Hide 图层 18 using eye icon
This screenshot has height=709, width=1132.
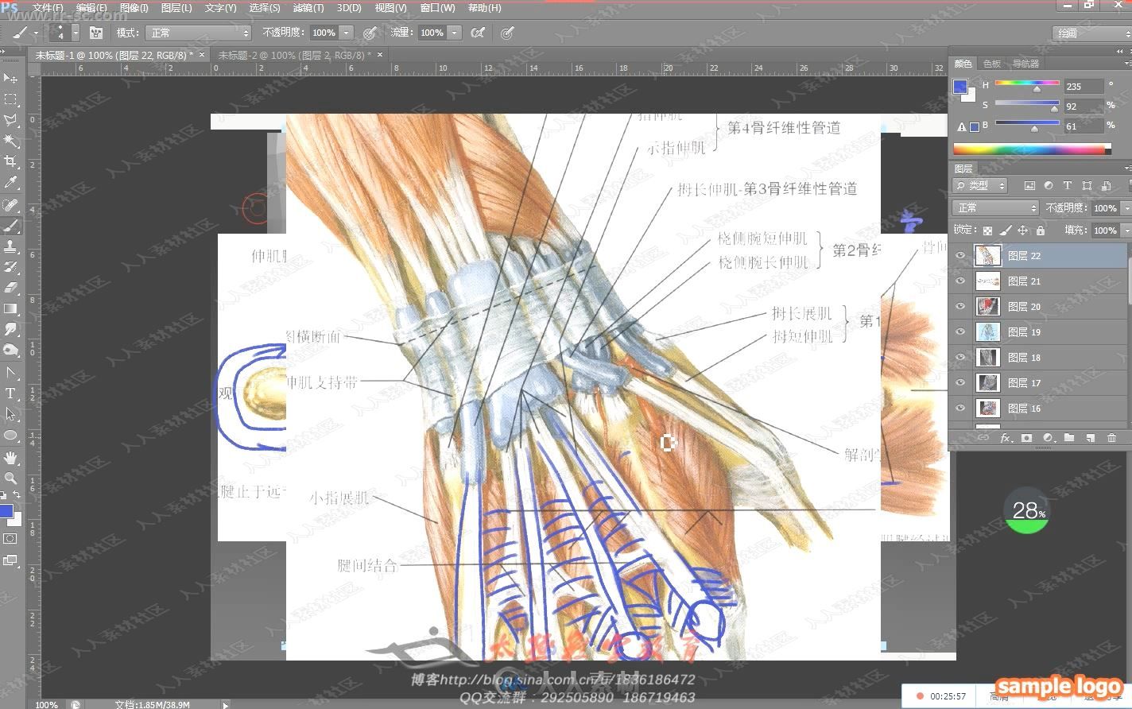960,358
